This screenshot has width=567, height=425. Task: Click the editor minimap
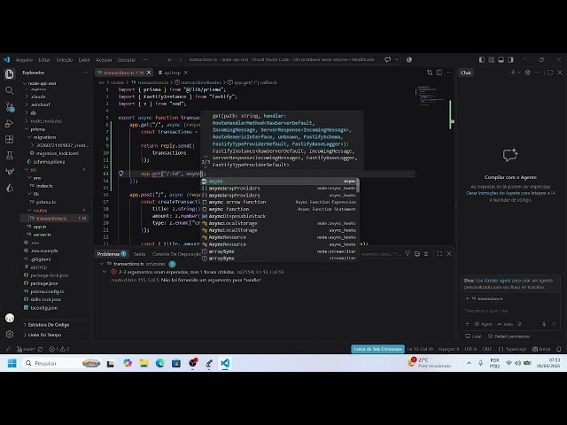click(431, 96)
